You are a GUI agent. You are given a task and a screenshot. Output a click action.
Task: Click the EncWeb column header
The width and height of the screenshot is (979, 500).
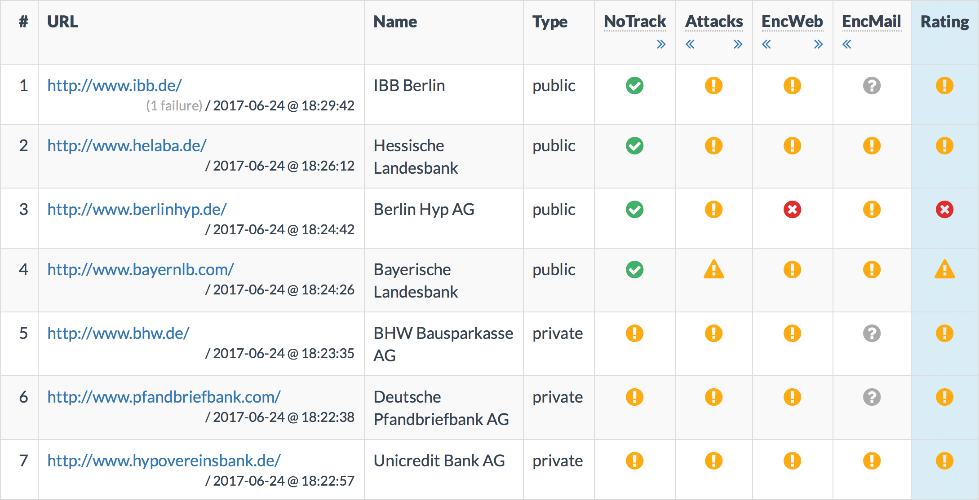(x=792, y=22)
